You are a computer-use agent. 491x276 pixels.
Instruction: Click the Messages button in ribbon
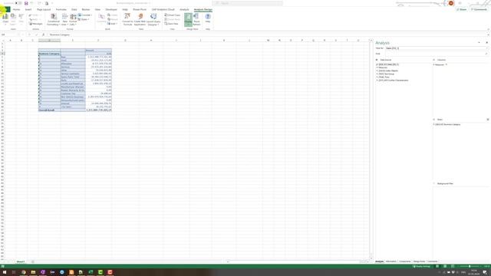[x=36, y=24]
